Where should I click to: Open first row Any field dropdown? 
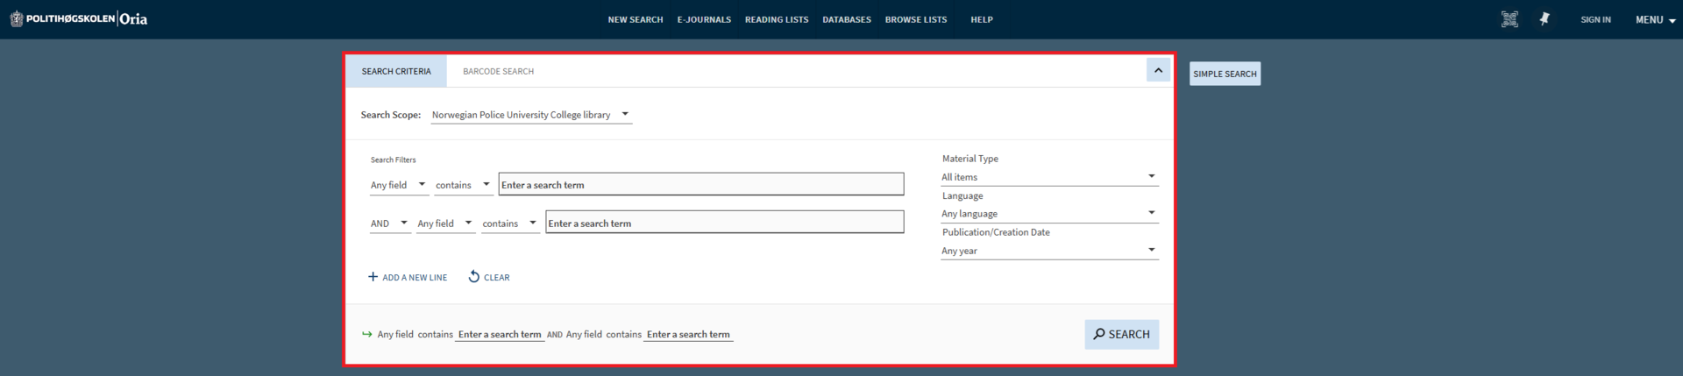click(399, 185)
